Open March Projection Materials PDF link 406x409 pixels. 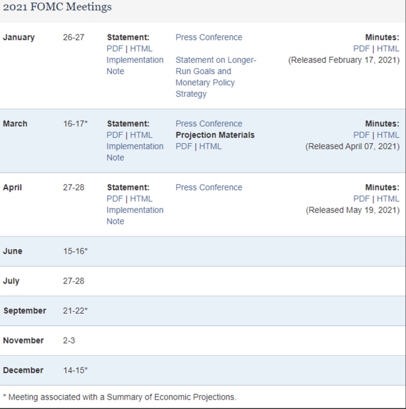(x=184, y=146)
